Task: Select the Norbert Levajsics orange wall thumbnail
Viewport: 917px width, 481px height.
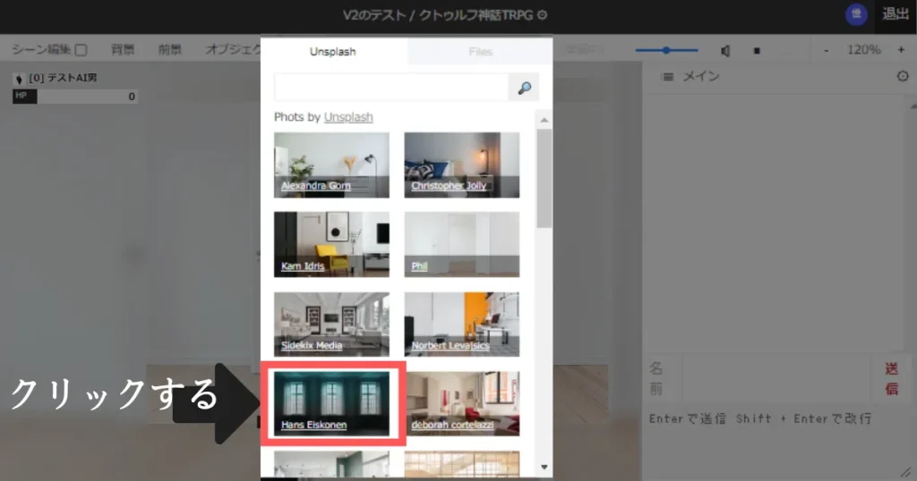Action: click(x=462, y=324)
